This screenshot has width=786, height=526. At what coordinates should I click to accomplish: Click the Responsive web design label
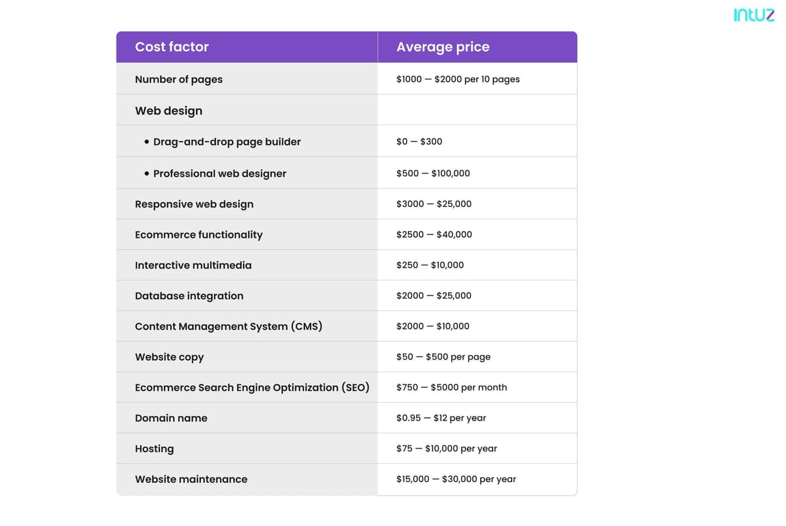pos(194,204)
